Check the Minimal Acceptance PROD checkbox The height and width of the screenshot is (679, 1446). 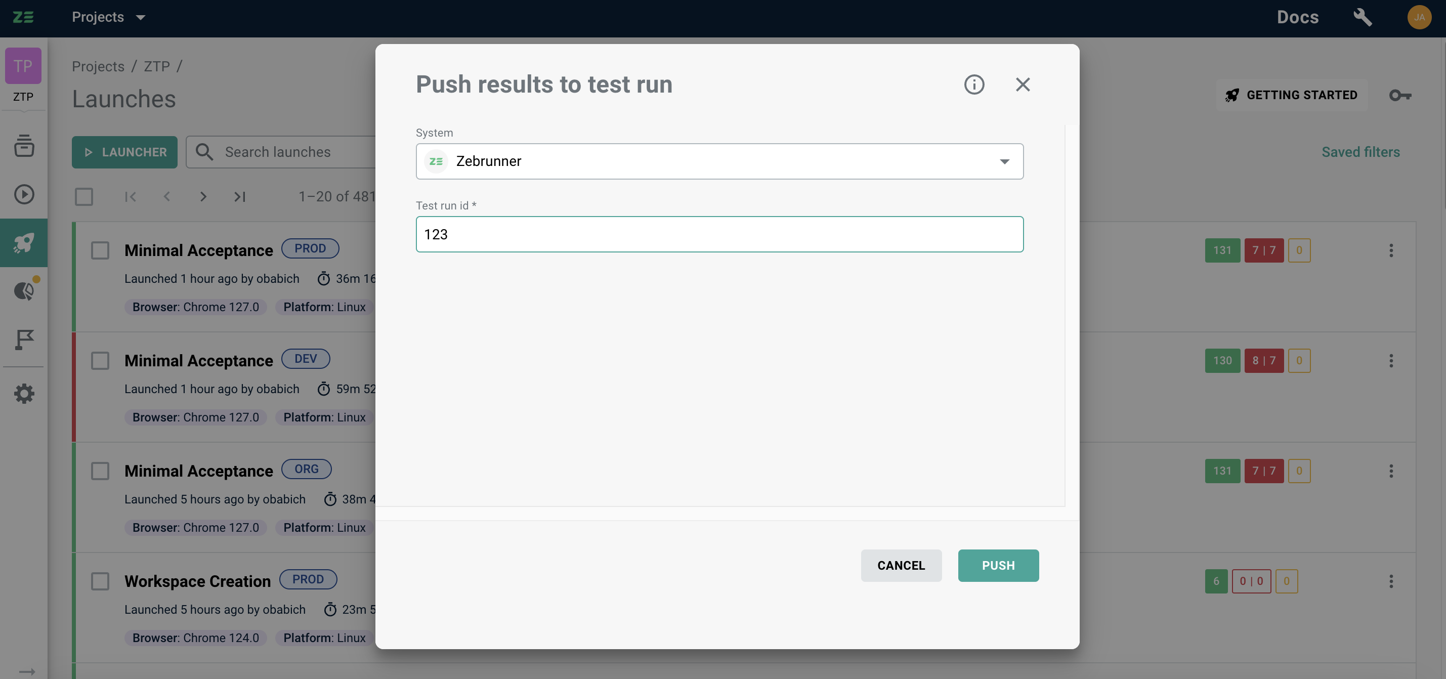pyautogui.click(x=100, y=249)
